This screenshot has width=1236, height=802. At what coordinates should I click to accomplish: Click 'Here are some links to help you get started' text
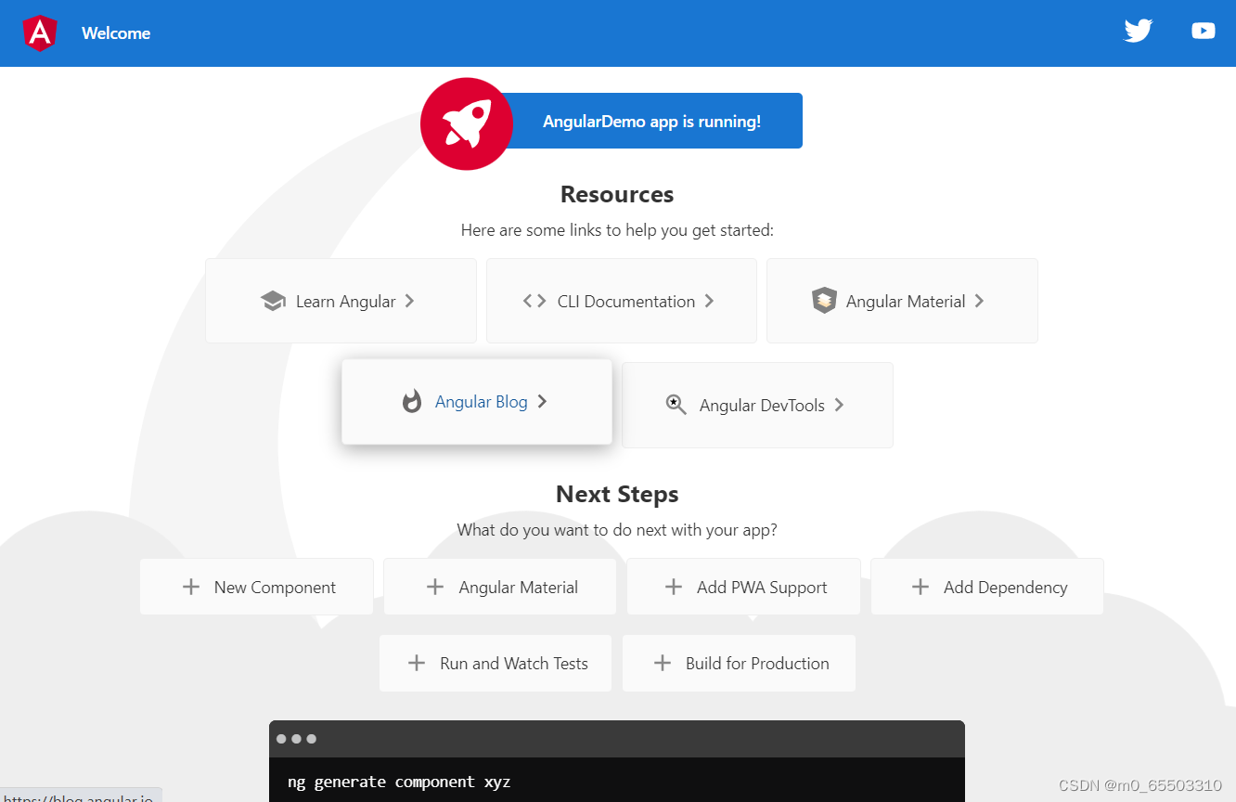(x=617, y=229)
